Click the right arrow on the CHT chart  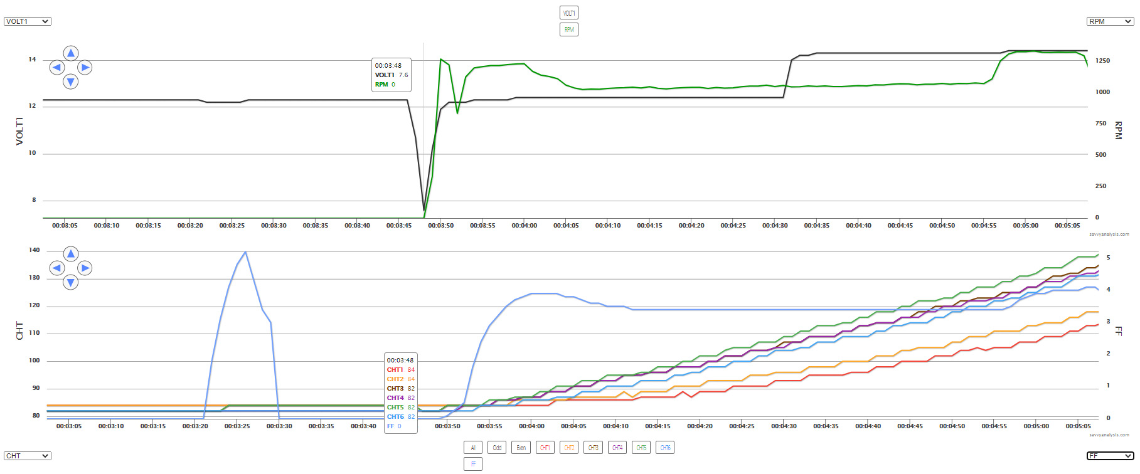point(85,268)
